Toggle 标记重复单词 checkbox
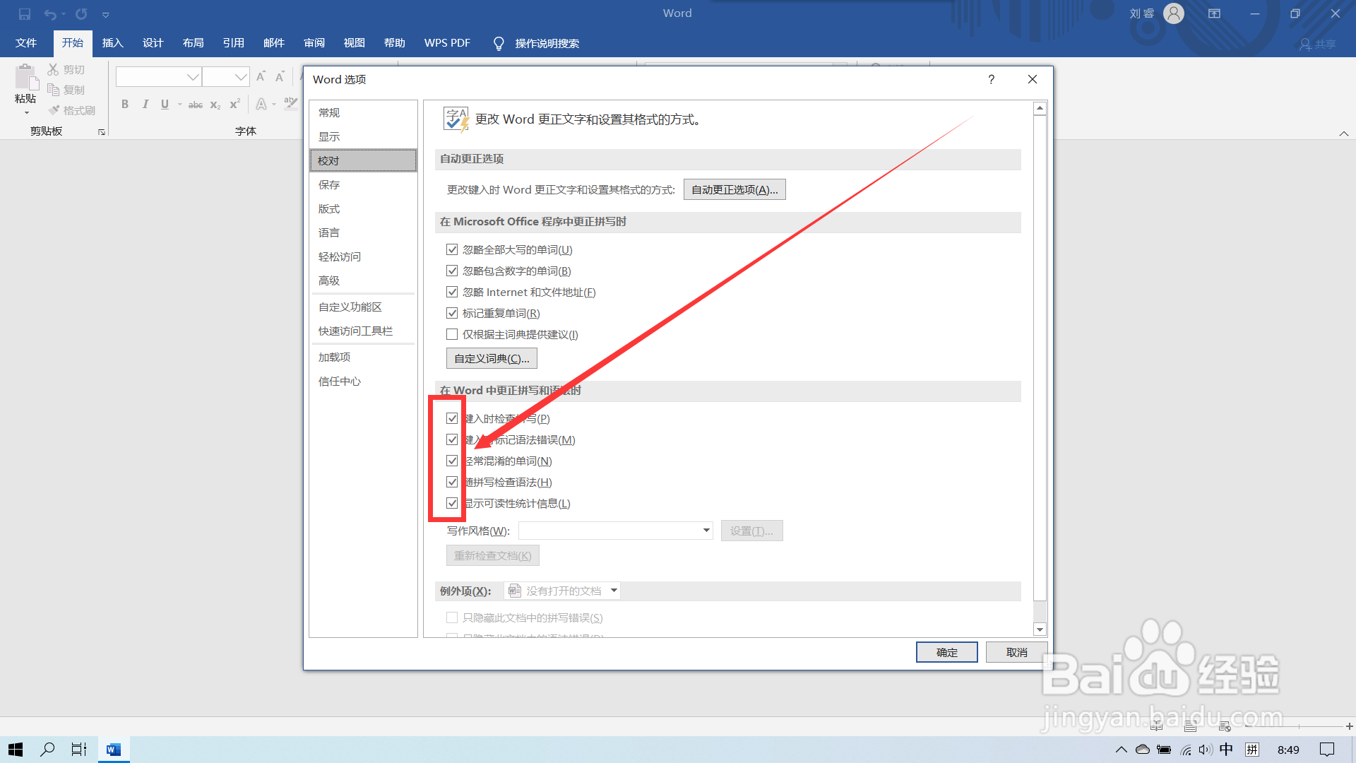 click(x=452, y=313)
